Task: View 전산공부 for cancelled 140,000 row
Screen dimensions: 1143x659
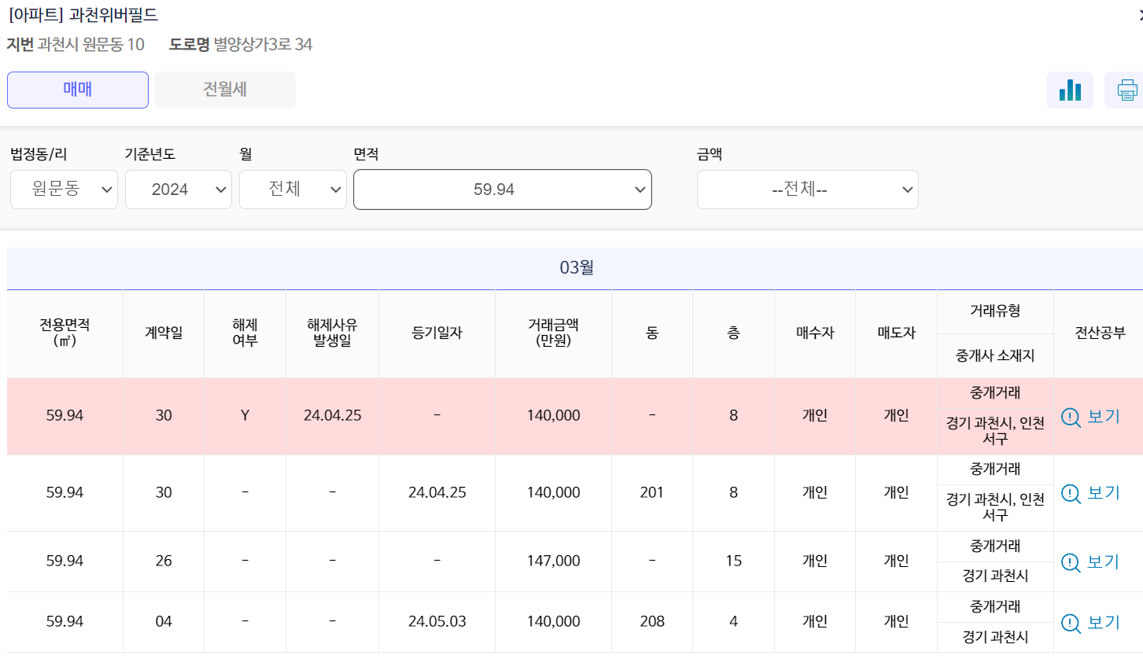Action: [x=1090, y=417]
